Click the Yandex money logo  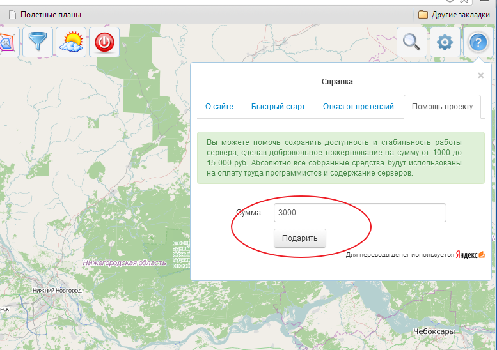[470, 254]
